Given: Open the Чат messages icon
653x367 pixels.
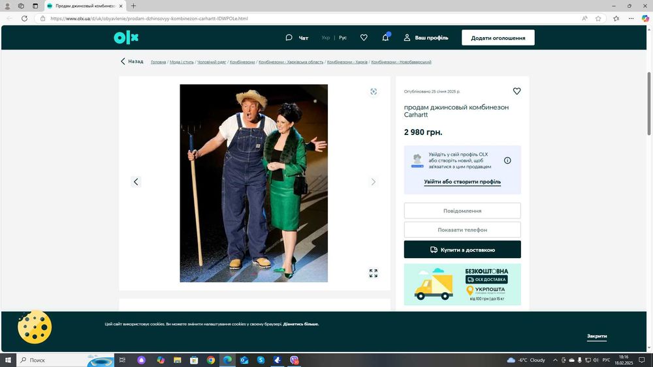Looking at the screenshot, I should pyautogui.click(x=297, y=38).
